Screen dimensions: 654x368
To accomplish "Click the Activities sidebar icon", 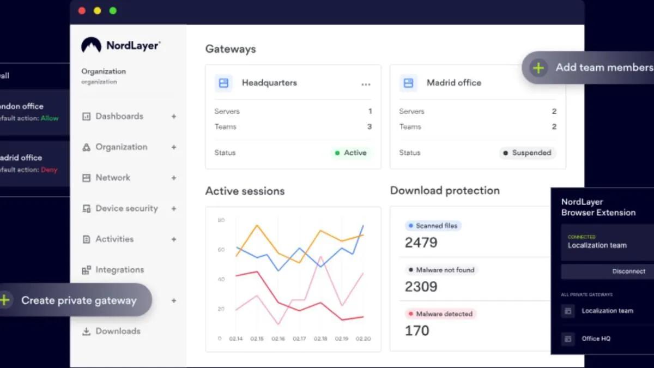I will pos(86,239).
